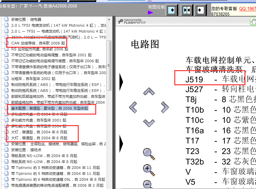Open '前部座椅加热' 2004 entry
Image resolution: width=256 pixels, height=189 pixels.
[x=58, y=102]
